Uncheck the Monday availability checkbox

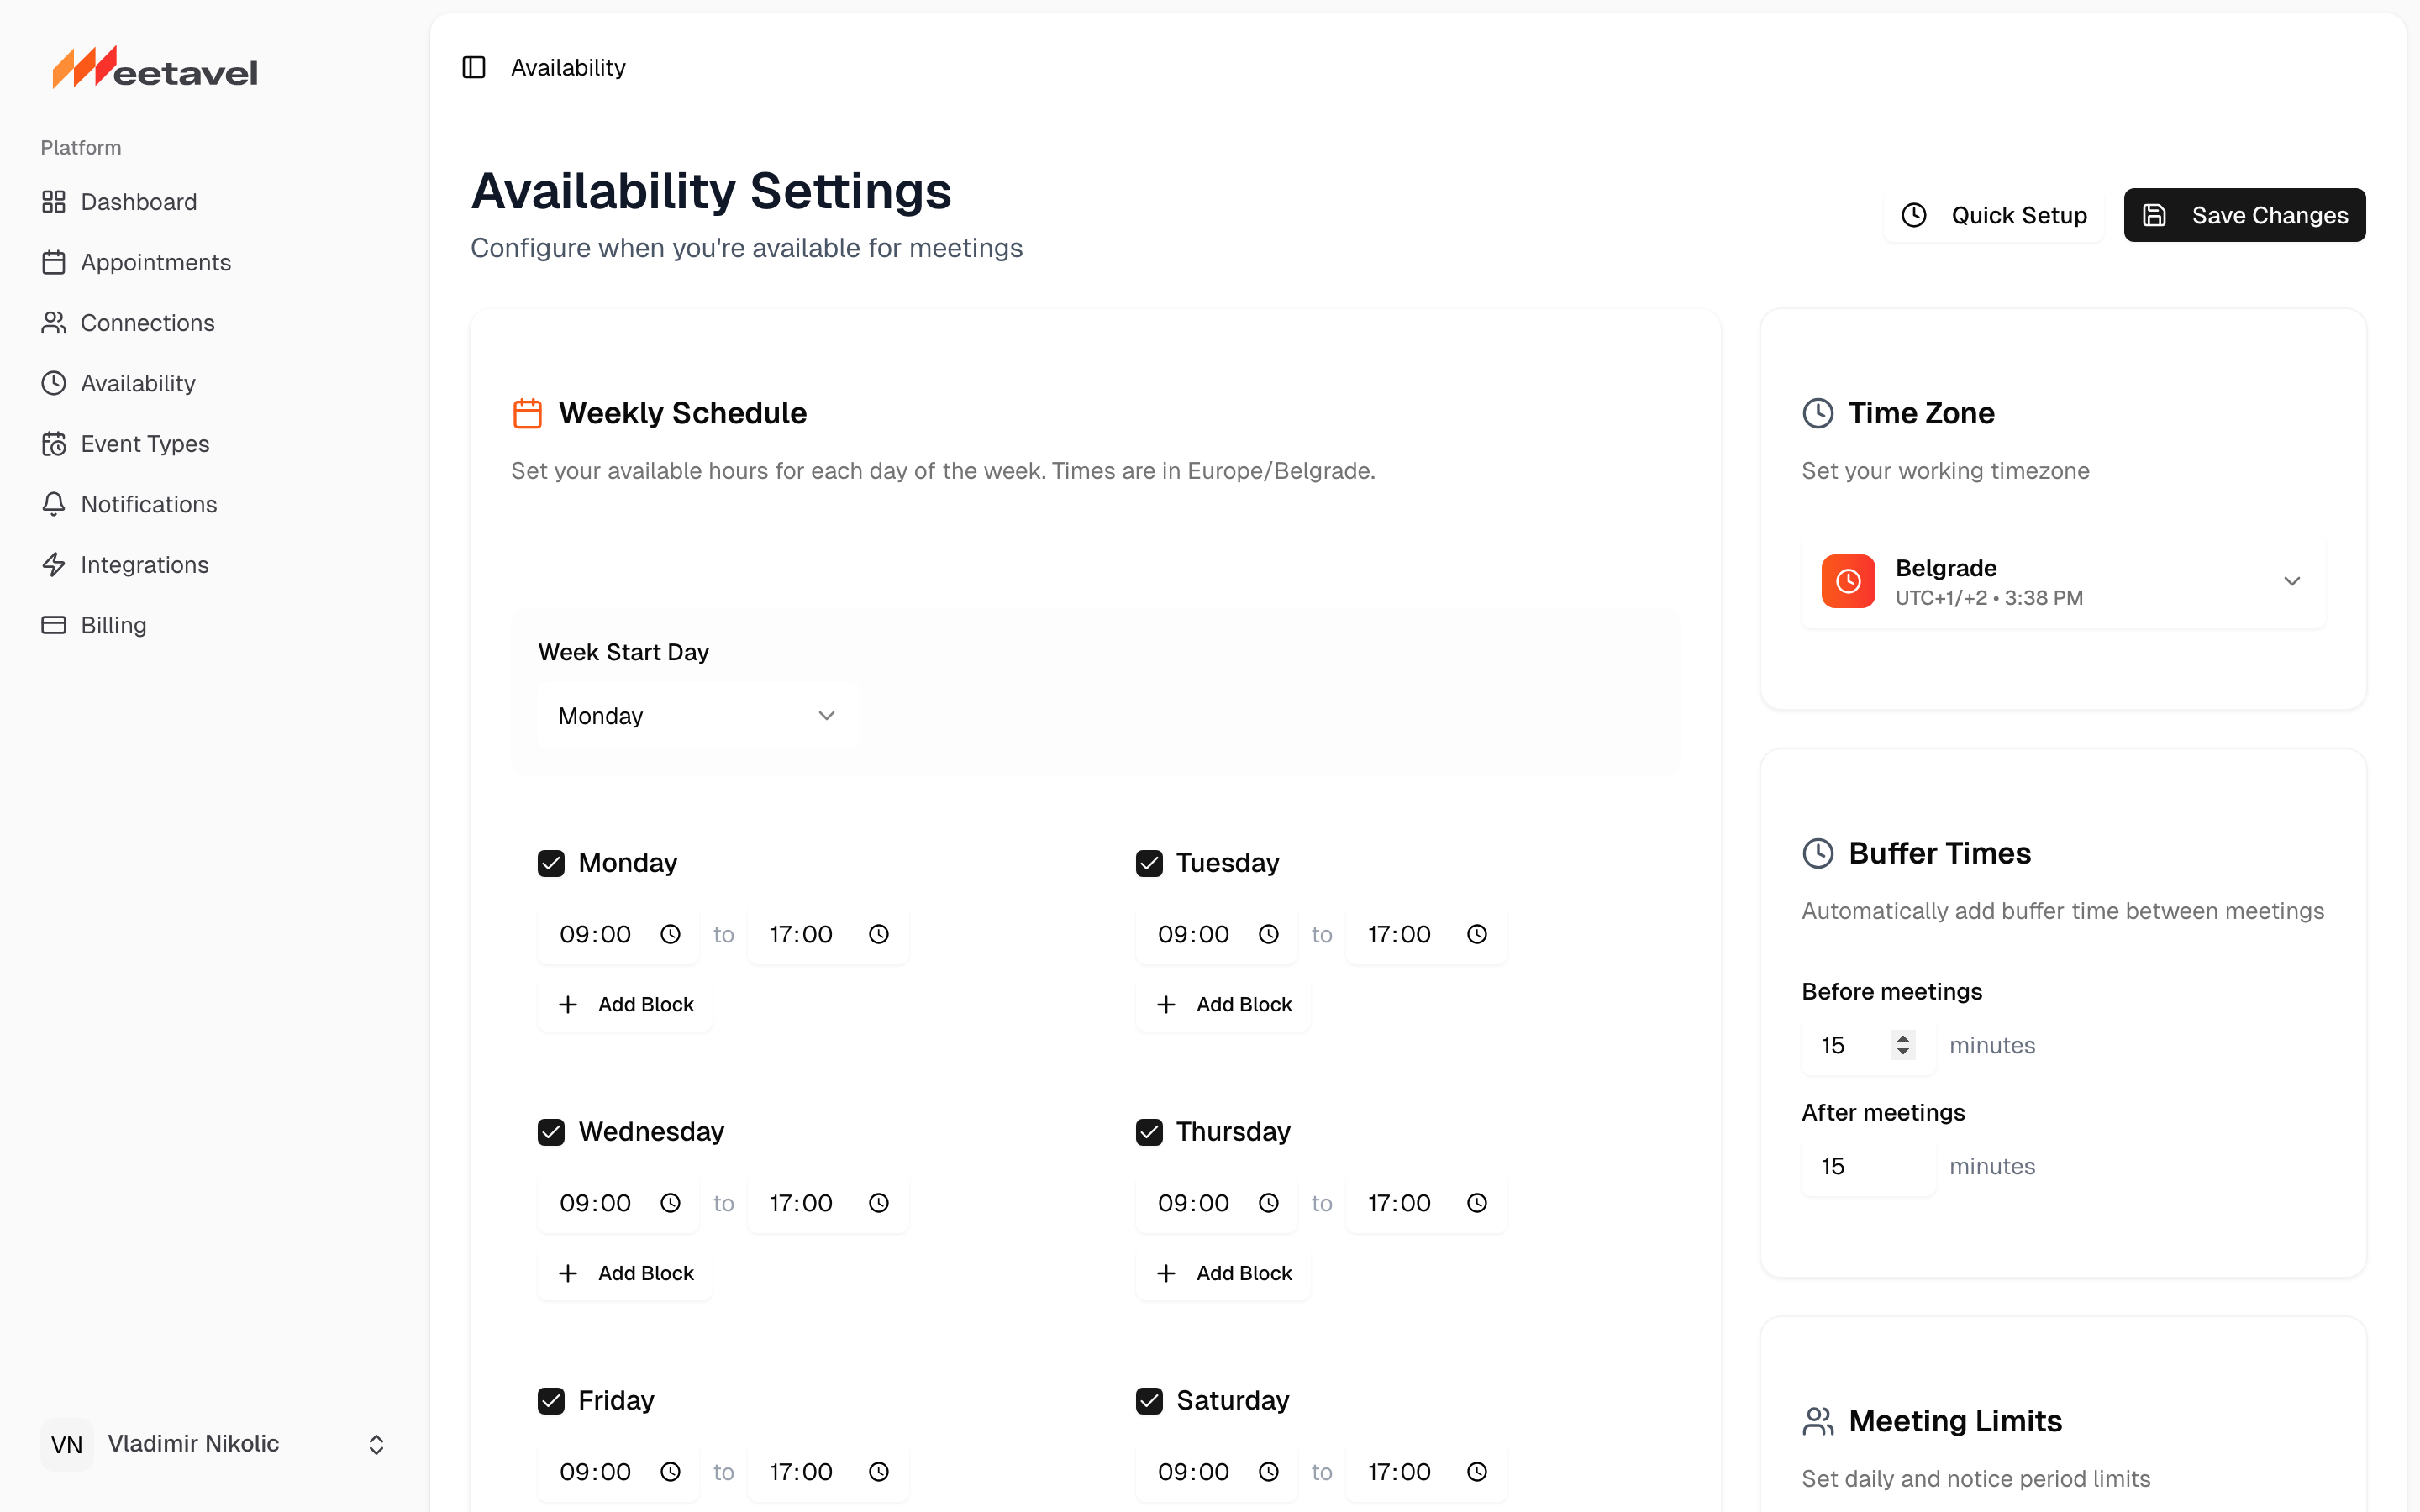point(551,862)
